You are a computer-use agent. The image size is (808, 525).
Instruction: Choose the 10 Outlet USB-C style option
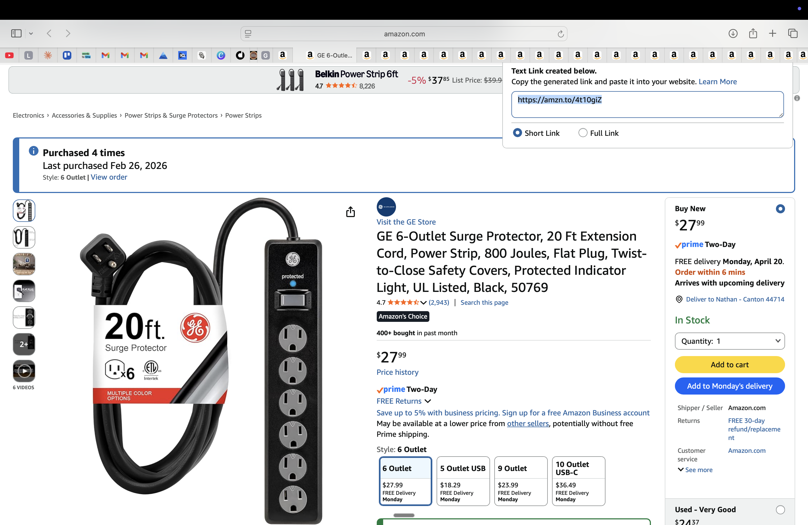578,481
